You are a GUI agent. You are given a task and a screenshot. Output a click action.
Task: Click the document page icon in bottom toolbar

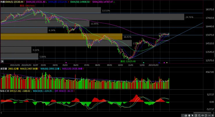tap(183, 115)
